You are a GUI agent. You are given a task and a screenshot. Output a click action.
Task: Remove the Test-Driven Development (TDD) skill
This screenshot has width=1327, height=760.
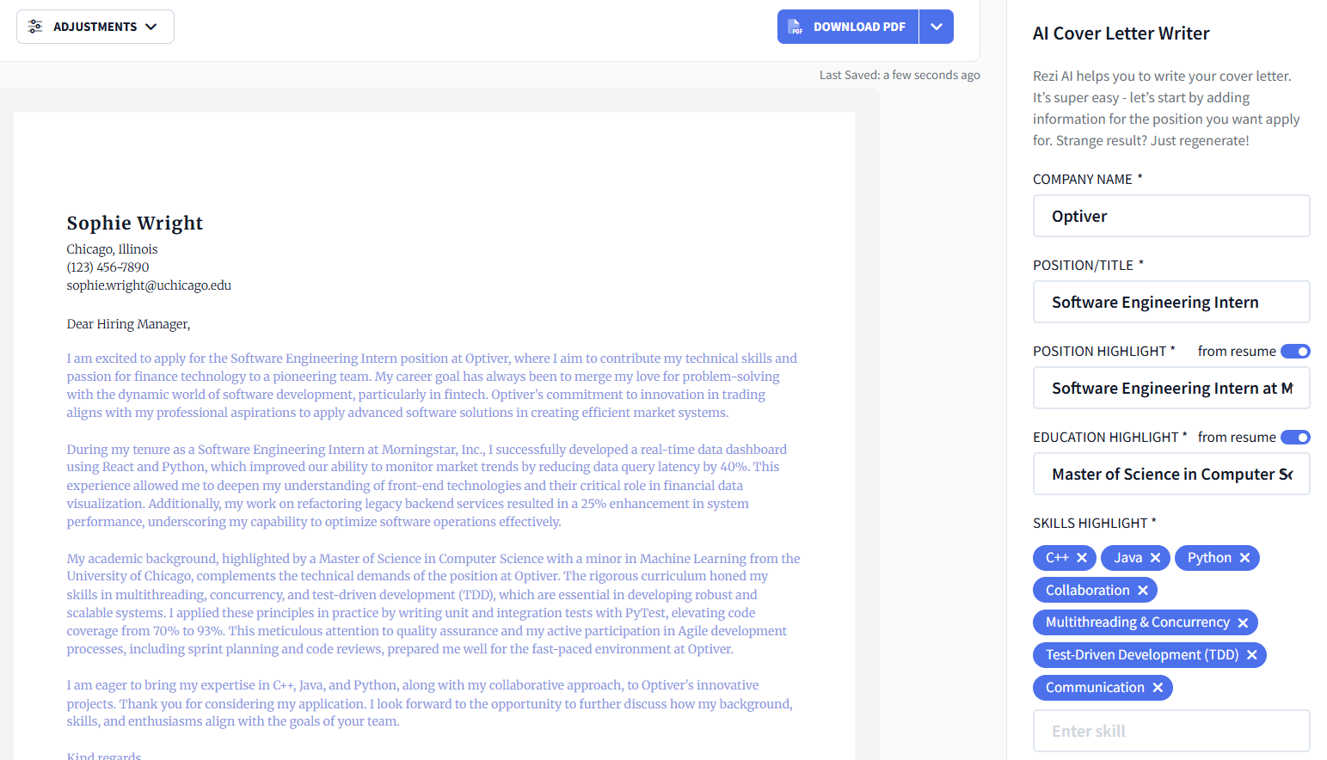point(1254,654)
